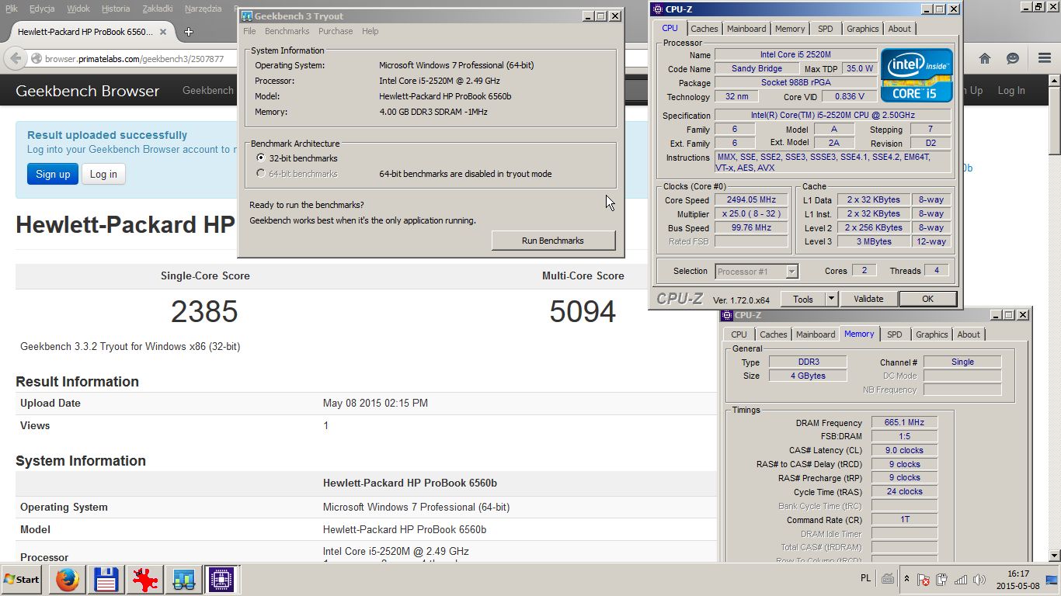Switch to Caches tab in top CPU-Z window
Image resolution: width=1061 pixels, height=596 pixels.
[x=704, y=29]
